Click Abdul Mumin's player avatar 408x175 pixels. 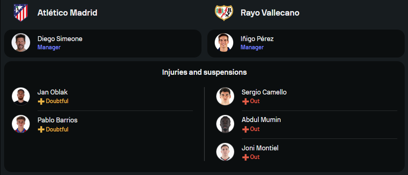[225, 124]
